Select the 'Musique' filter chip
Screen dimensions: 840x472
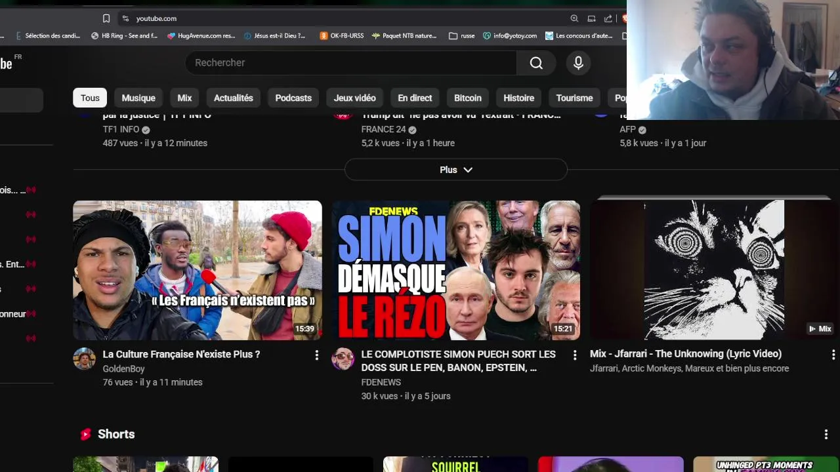[x=138, y=98]
